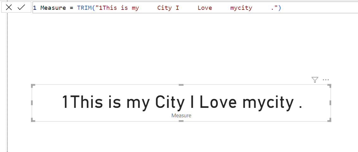Select the bottom-left corner resize handle
Viewport: 358px width, 152px height.
click(33, 120)
